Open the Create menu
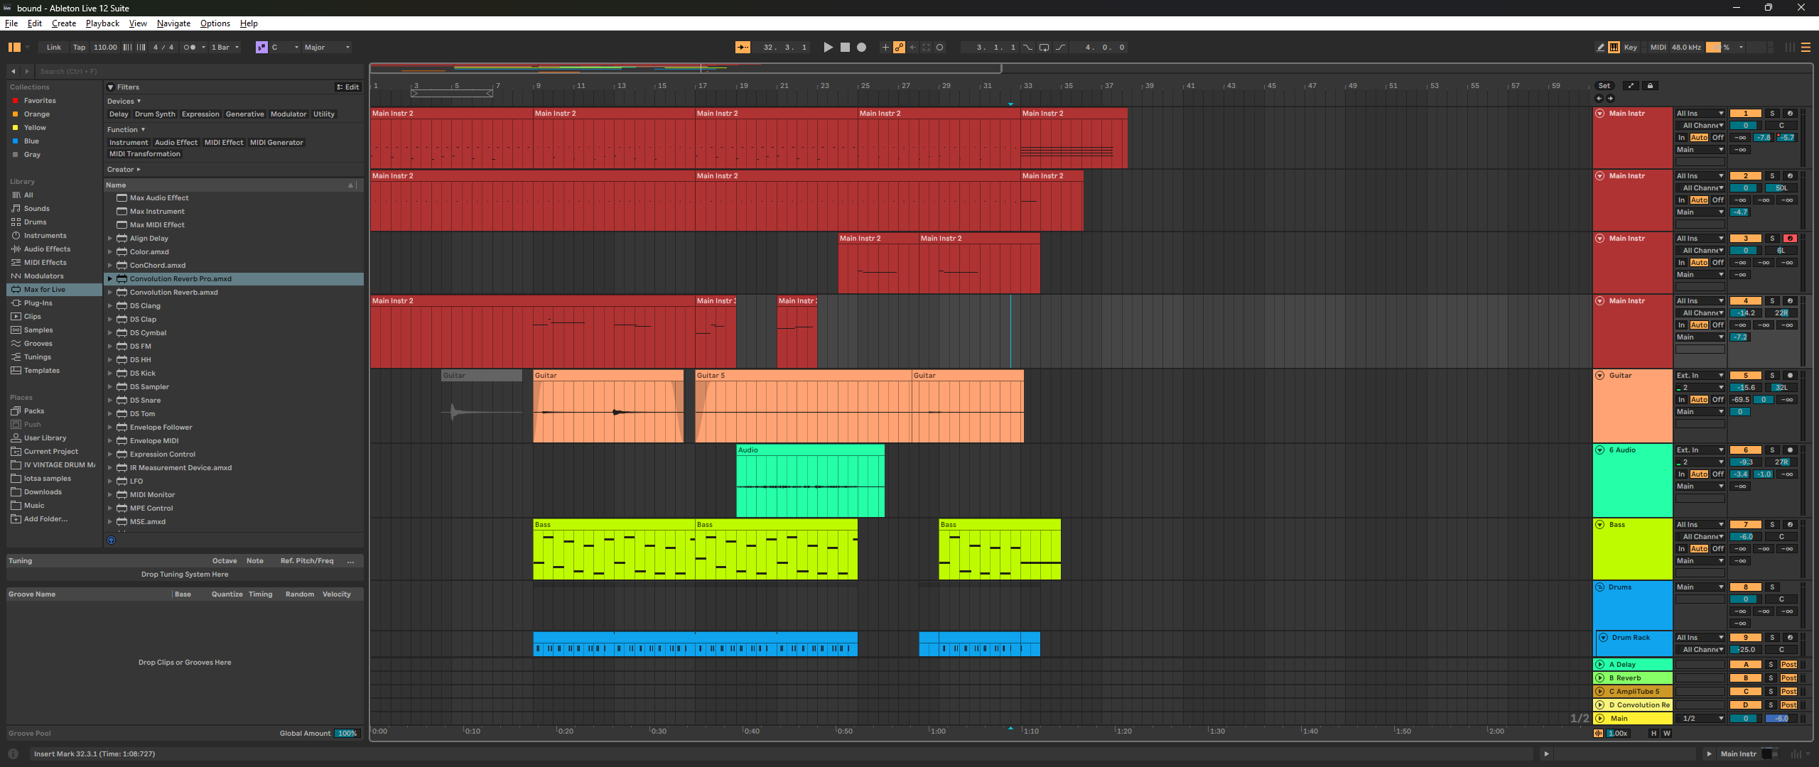 (63, 23)
